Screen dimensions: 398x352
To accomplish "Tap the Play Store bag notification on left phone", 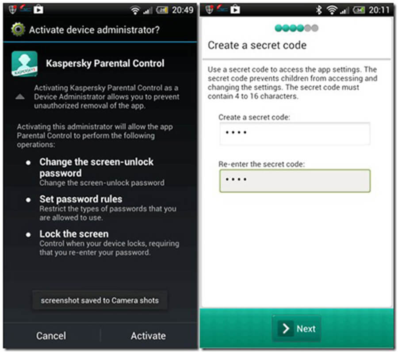I will 38,10.
